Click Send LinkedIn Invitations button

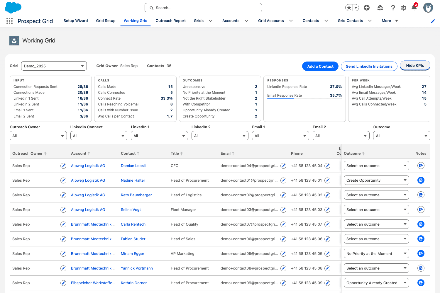coord(369,66)
